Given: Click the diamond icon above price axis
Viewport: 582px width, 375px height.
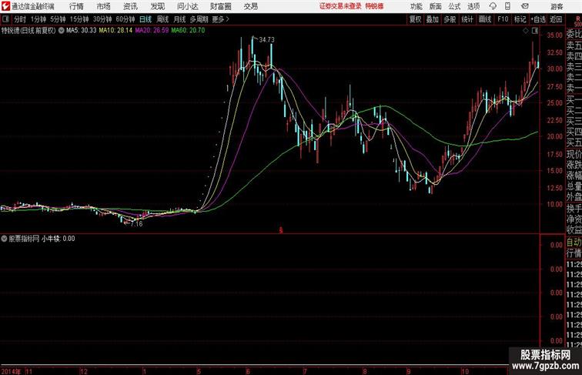Looking at the screenshot, I should click(x=526, y=31).
